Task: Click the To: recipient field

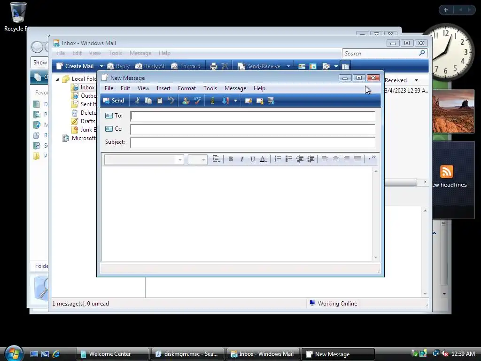Action: pyautogui.click(x=253, y=116)
